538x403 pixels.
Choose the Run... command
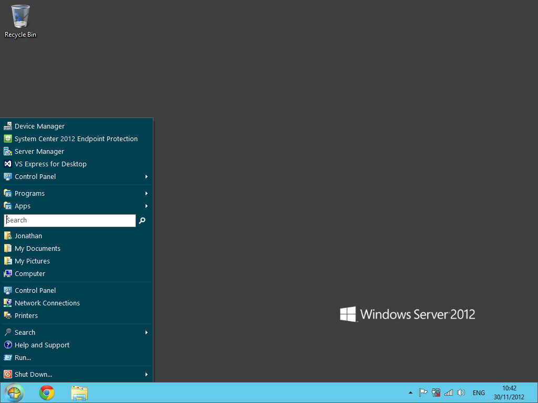click(77, 357)
